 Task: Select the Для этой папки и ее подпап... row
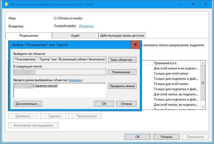(x=176, y=68)
